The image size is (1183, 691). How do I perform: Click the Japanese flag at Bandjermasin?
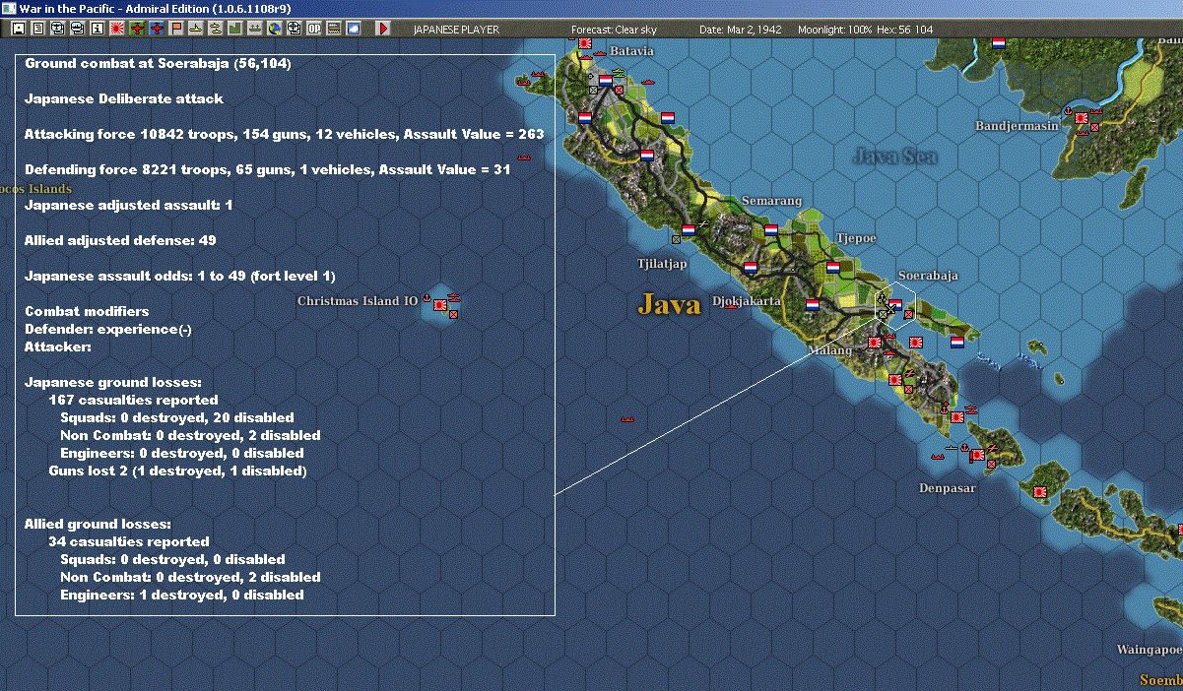(x=1081, y=117)
